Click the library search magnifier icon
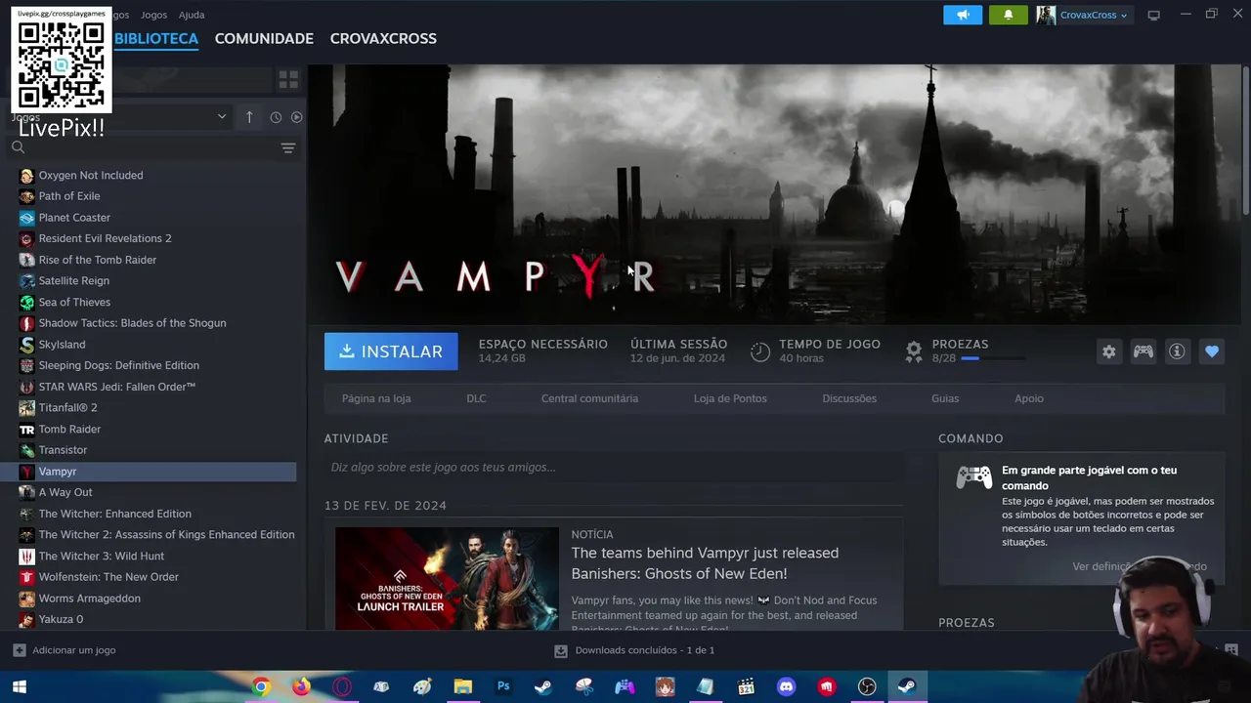 click(x=18, y=147)
